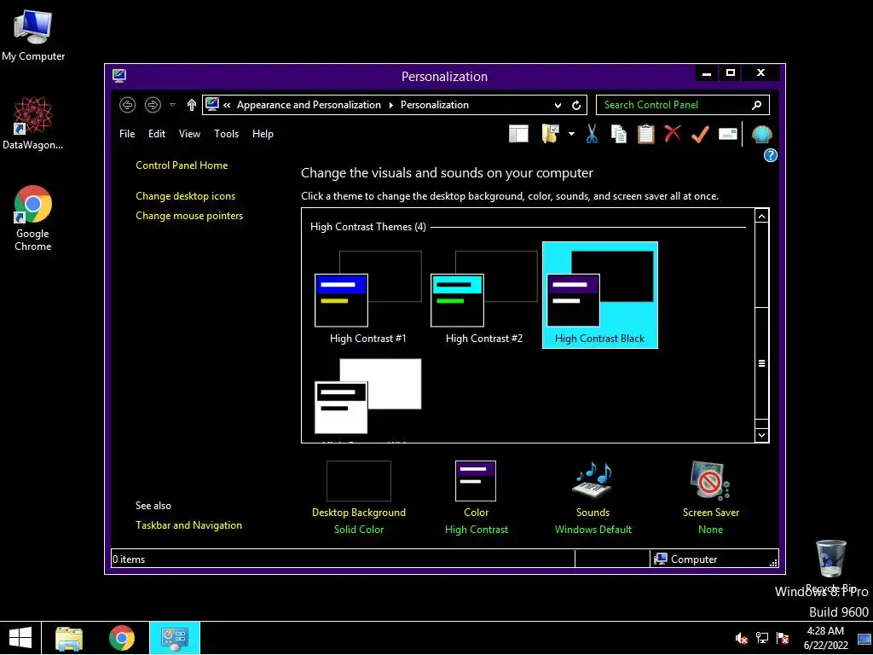Click the Control Panel taskbar button

pos(174,638)
